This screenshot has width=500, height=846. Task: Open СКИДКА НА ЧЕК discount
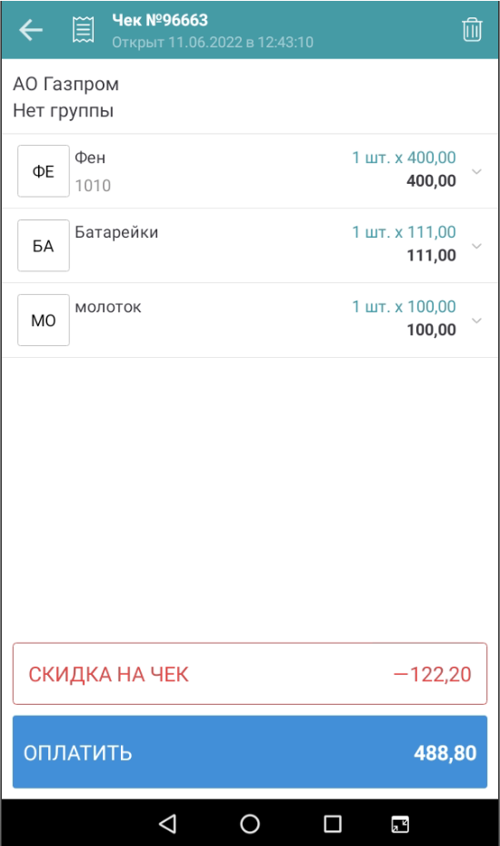[250, 673]
